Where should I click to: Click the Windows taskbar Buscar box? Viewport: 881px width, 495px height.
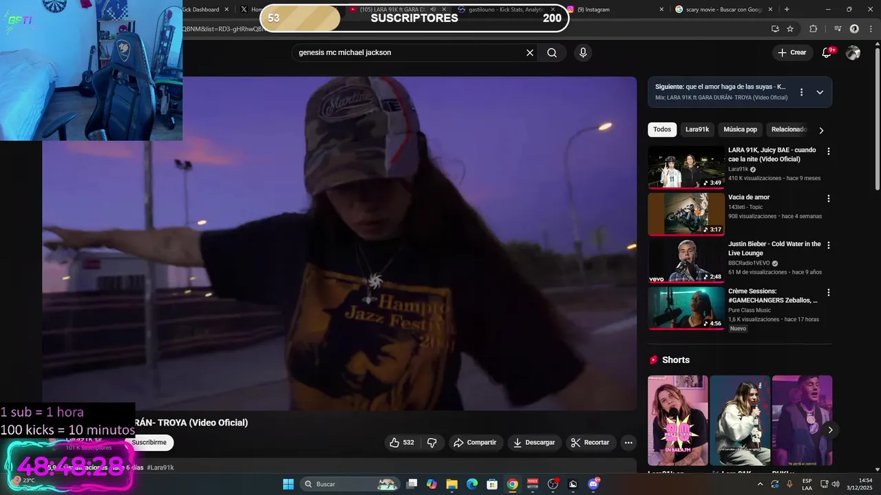point(350,484)
